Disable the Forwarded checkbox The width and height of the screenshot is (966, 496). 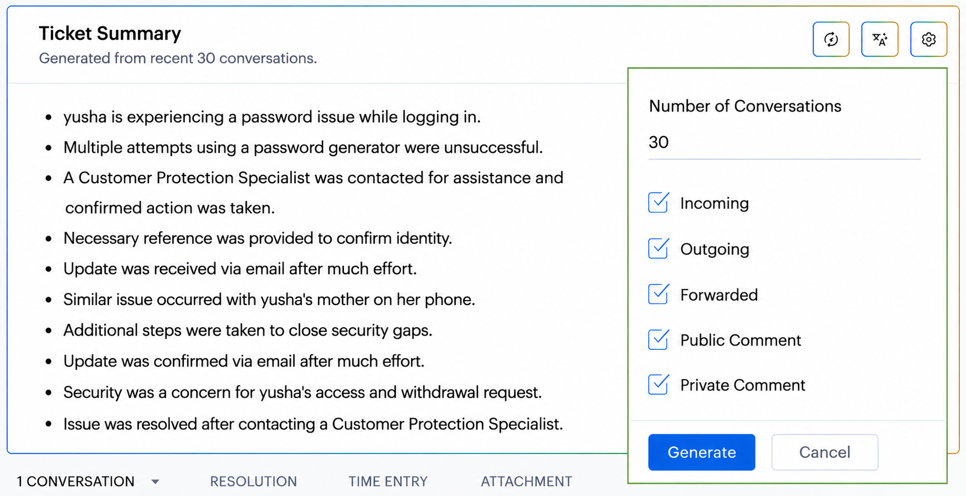(x=659, y=294)
